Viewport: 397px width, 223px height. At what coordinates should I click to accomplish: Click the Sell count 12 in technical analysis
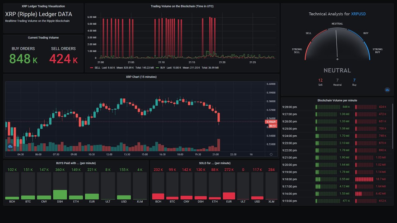tap(320, 80)
